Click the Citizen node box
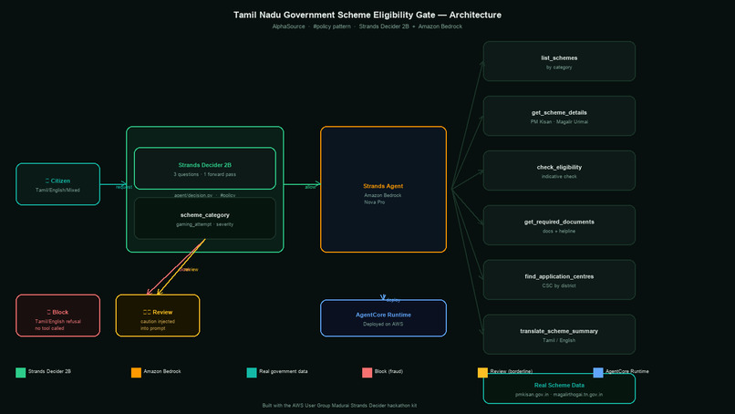 (x=57, y=184)
